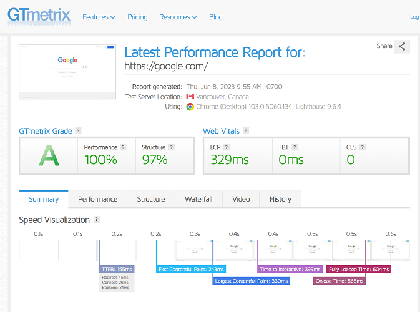Click the first 0.1s blank filmstrip frame
The width and height of the screenshot is (420, 312).
[x=38, y=250]
